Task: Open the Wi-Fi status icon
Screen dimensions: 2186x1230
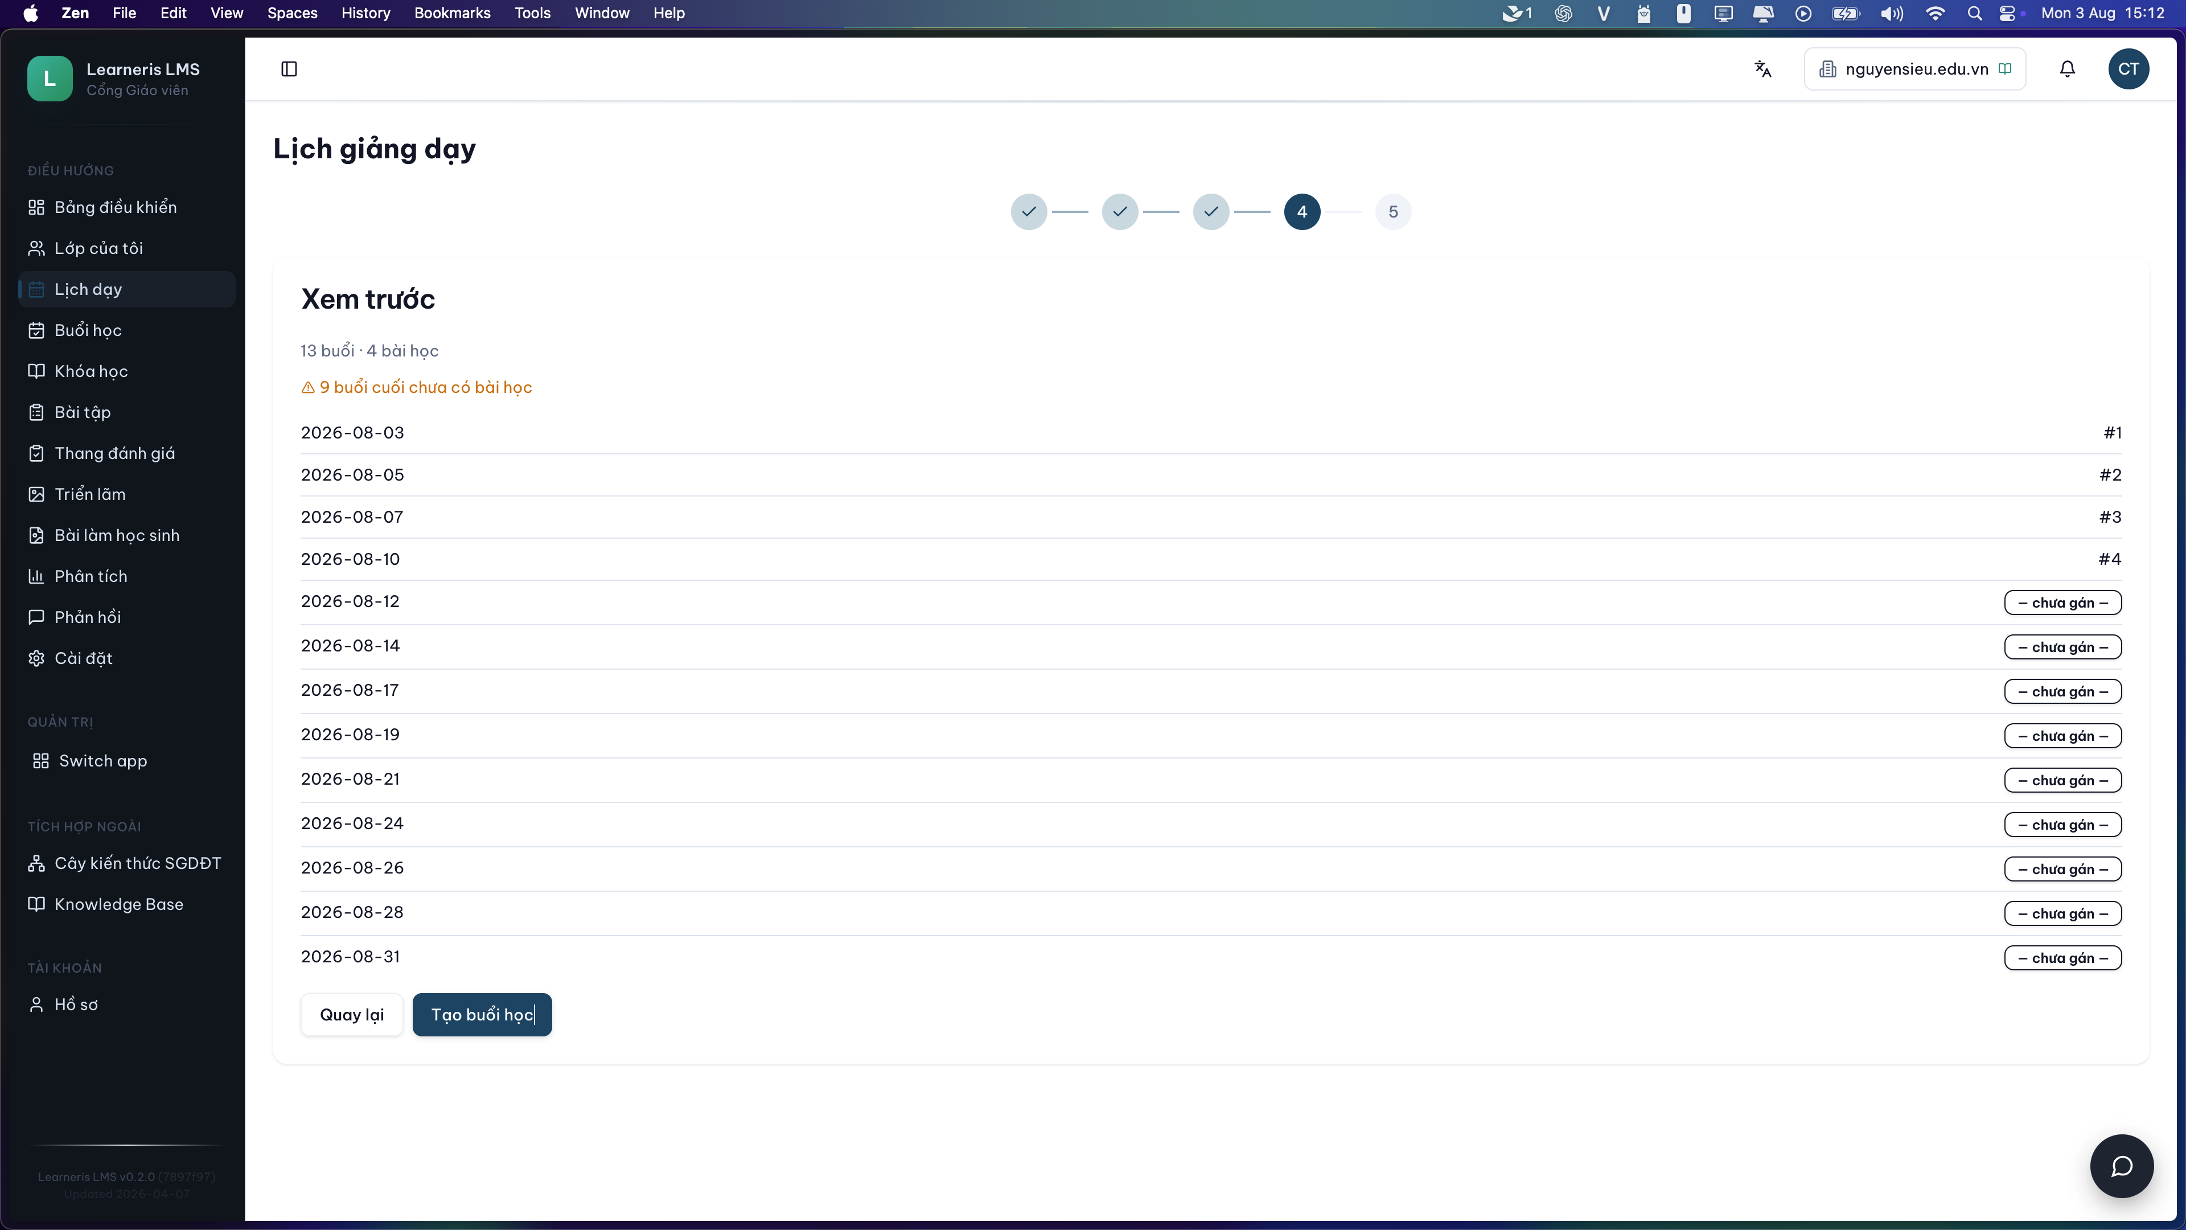Action: point(1936,13)
